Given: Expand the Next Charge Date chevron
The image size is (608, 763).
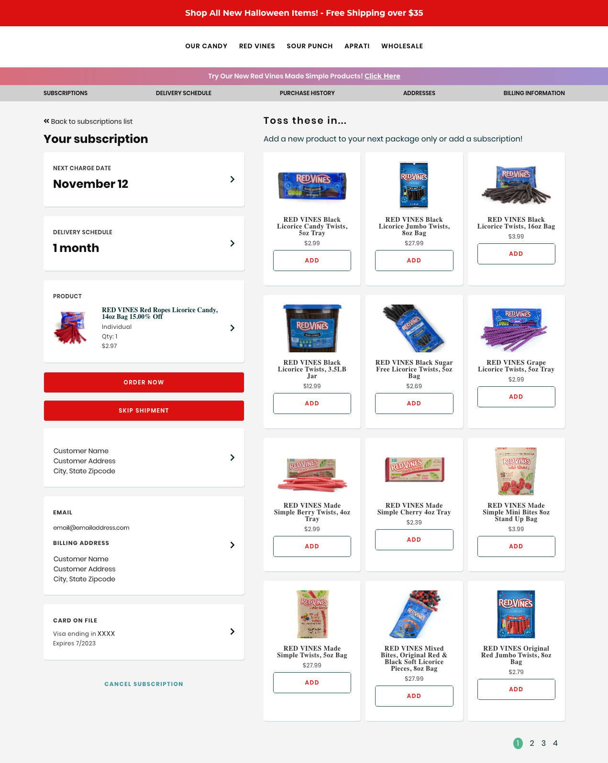Looking at the screenshot, I should point(232,179).
